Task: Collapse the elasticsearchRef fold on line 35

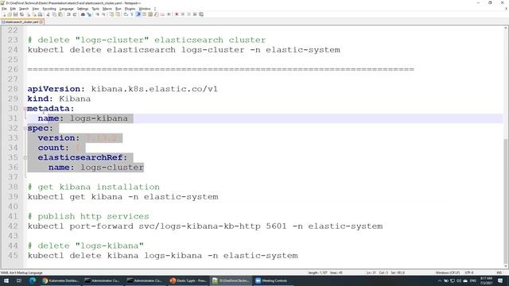Action: pyautogui.click(x=25, y=157)
